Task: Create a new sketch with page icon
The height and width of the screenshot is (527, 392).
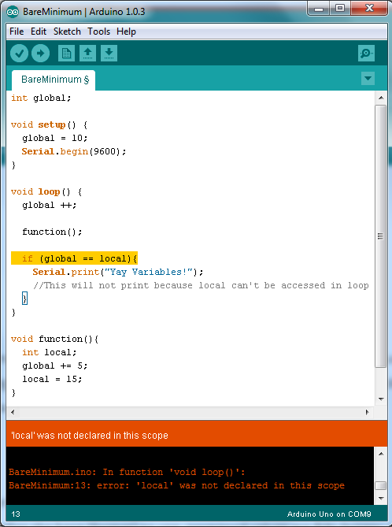Action: click(x=66, y=53)
